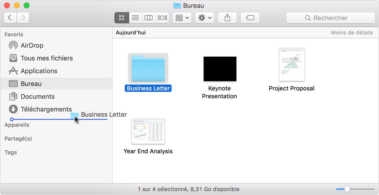The width and height of the screenshot is (379, 195).
Task: Click the magnifying glass search icon
Action: (x=308, y=18)
